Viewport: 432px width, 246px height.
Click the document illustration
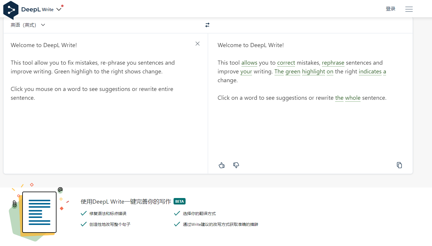[x=39, y=212]
